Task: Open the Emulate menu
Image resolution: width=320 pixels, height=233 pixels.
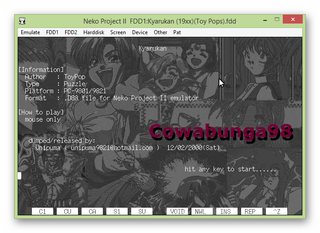Action: tap(31, 32)
